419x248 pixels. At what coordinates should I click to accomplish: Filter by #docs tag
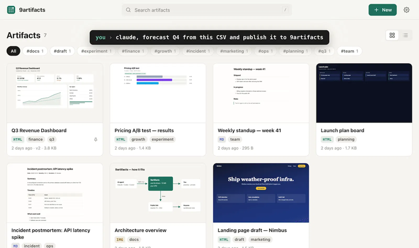[35, 51]
